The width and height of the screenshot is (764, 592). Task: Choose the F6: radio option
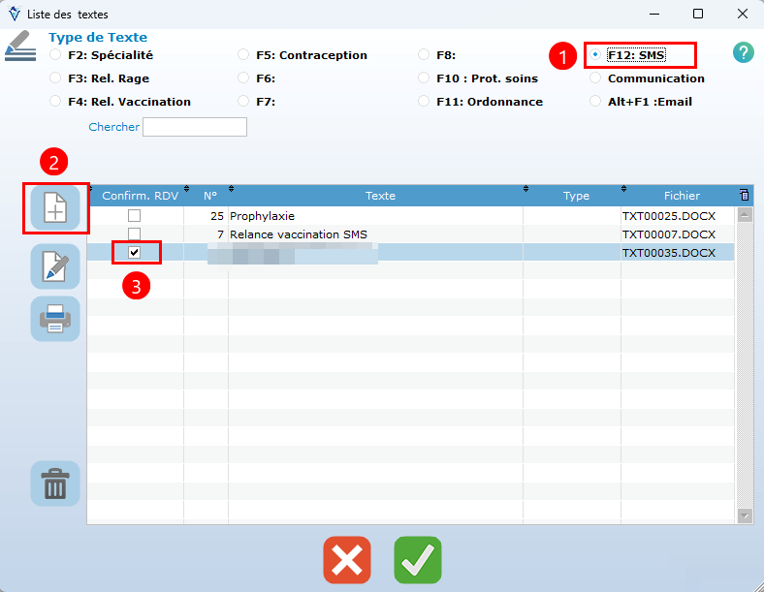point(243,78)
